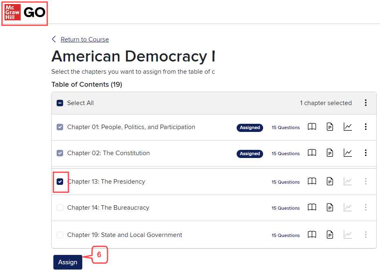Open three-dot menu for Chapter 01

click(x=365, y=127)
